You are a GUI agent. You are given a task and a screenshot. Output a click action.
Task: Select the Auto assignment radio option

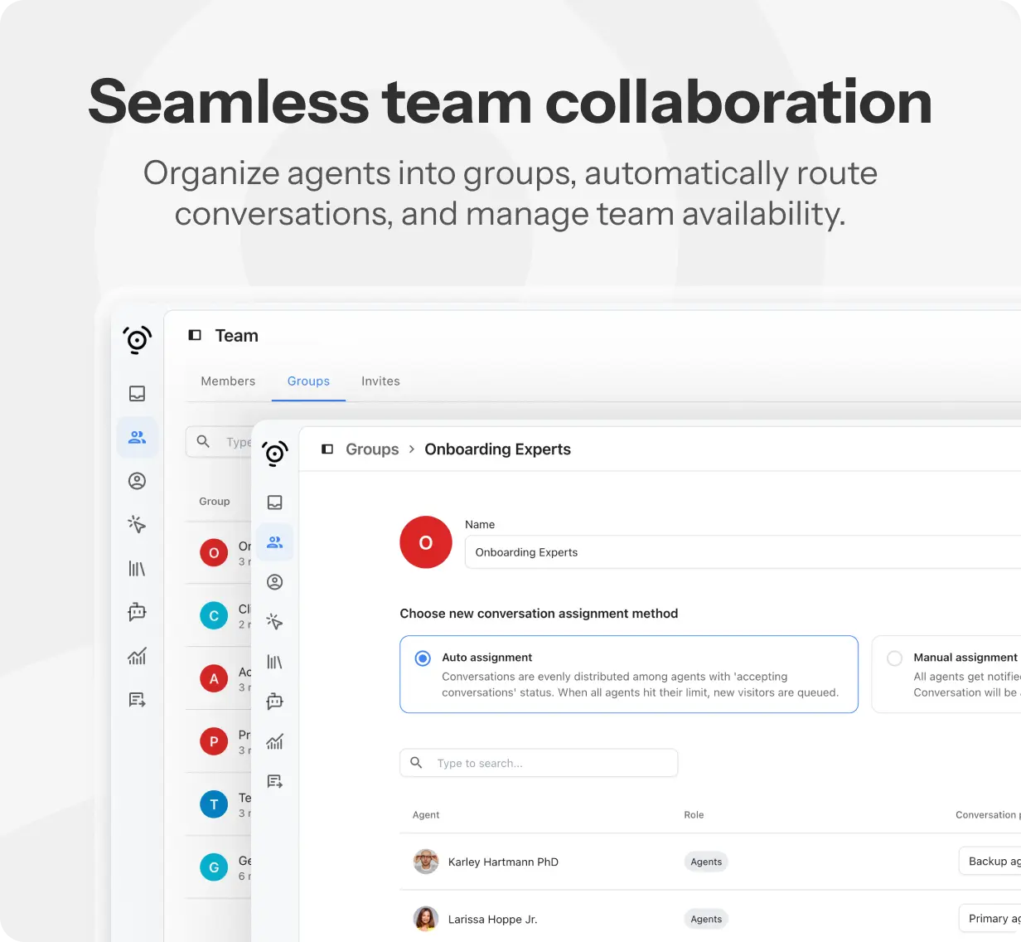[x=423, y=658]
